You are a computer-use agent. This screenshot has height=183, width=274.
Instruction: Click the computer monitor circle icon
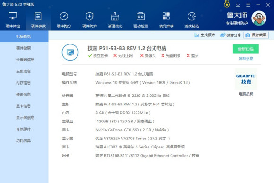(70, 52)
